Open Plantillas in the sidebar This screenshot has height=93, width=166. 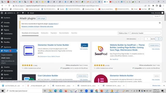7,42
